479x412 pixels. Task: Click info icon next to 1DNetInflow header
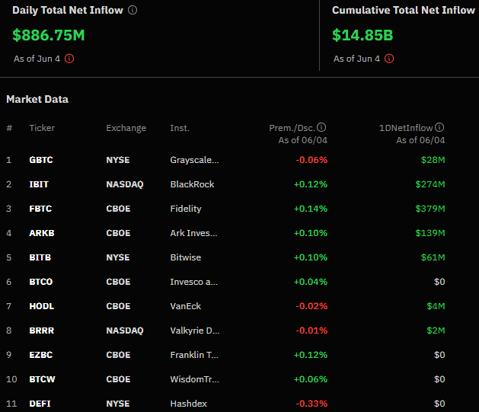(439, 127)
